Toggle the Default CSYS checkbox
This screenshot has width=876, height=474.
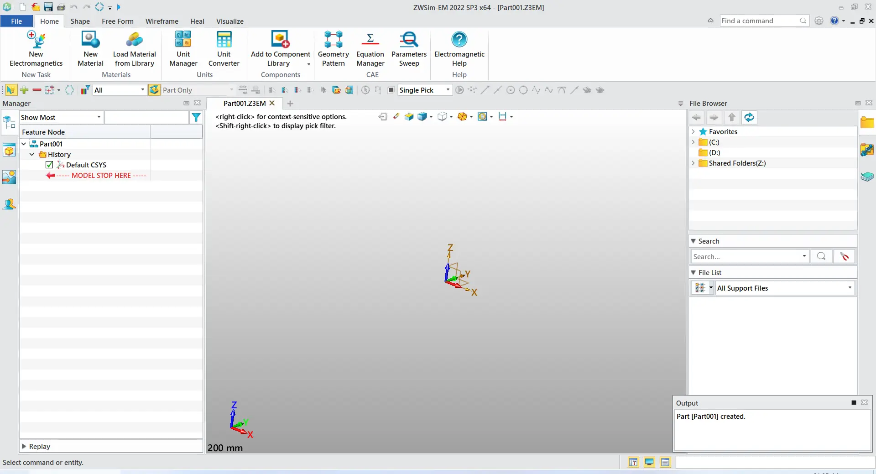[49, 165]
